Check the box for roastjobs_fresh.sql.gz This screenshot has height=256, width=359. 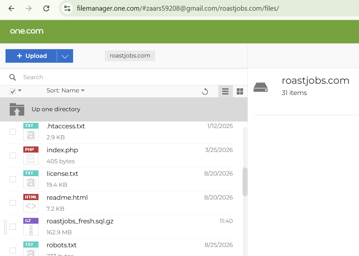tap(13, 227)
